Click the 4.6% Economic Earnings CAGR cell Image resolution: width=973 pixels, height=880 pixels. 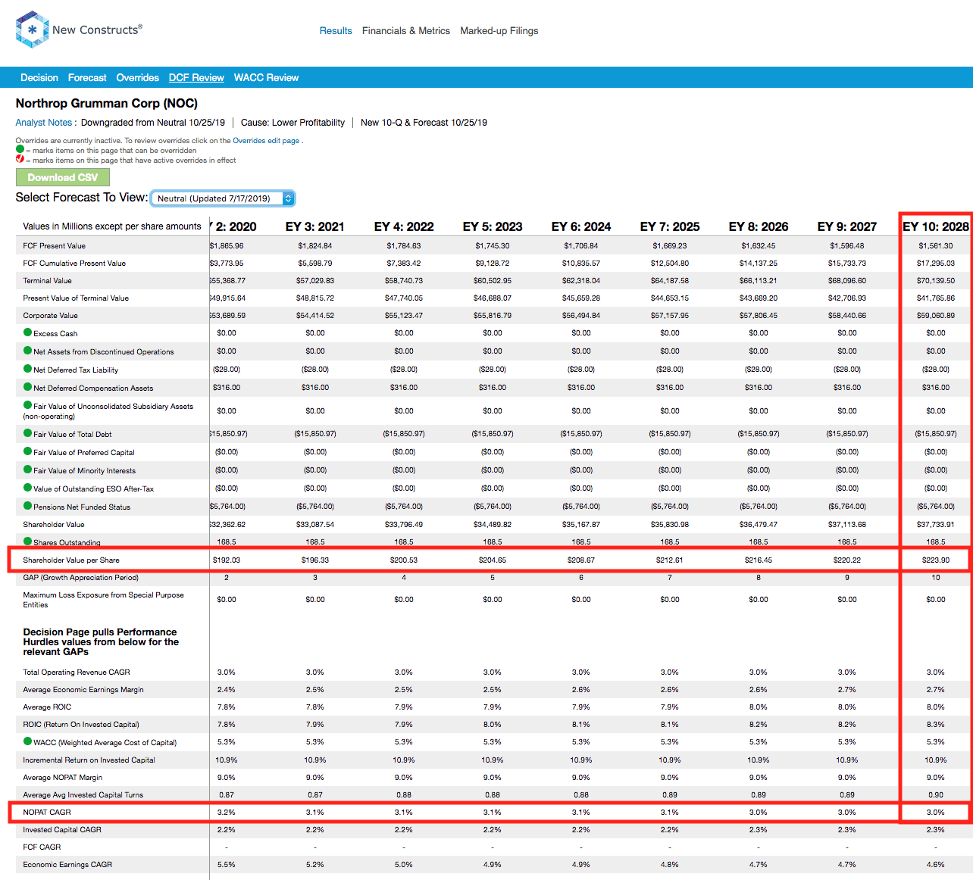click(x=936, y=865)
